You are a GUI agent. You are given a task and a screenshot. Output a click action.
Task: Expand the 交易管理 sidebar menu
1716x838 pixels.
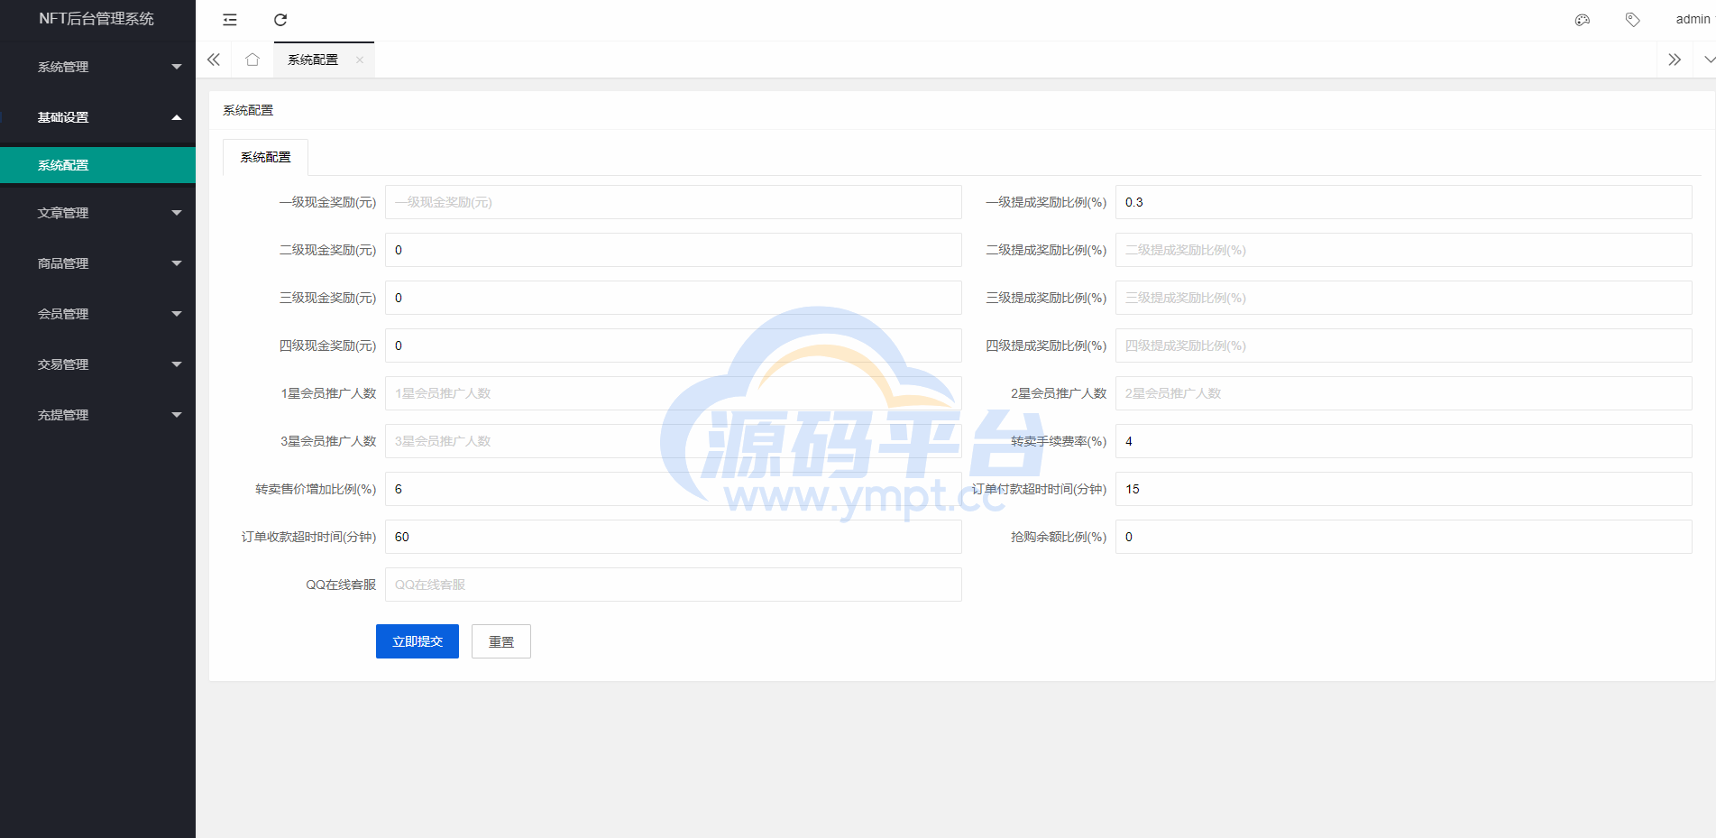[x=97, y=364]
